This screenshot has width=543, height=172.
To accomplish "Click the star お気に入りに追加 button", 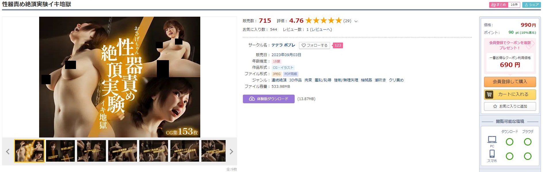I will point(510,106).
